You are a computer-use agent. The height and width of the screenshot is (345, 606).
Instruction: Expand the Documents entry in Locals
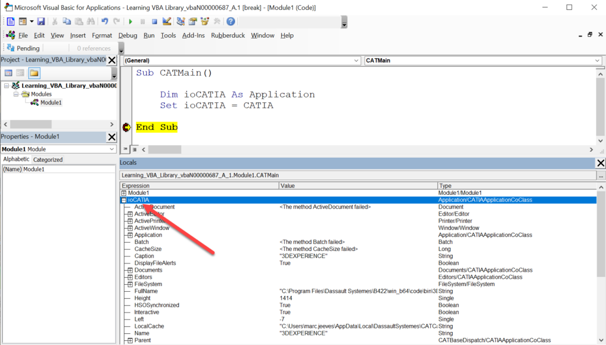pyautogui.click(x=130, y=270)
